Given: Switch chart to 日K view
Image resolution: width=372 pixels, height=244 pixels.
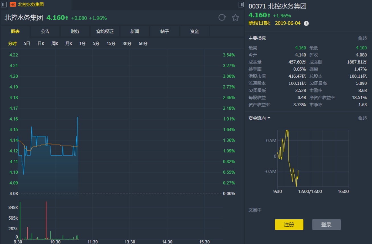Looking at the screenshot, I should click(x=41, y=44).
